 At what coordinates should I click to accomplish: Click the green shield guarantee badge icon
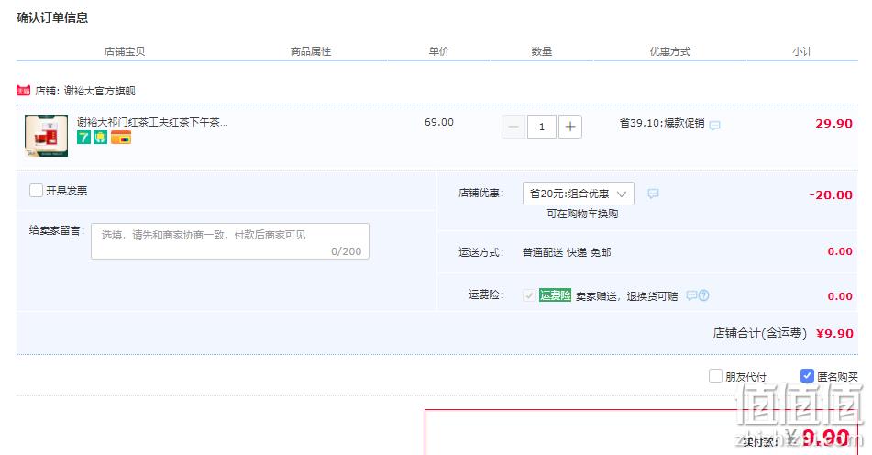pos(101,138)
